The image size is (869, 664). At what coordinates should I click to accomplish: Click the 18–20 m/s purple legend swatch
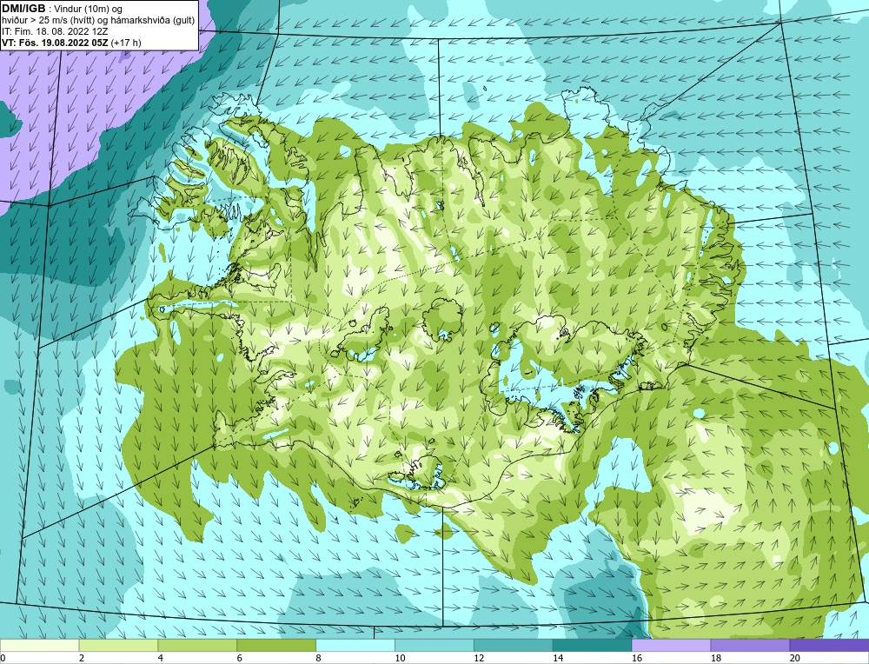(x=750, y=645)
